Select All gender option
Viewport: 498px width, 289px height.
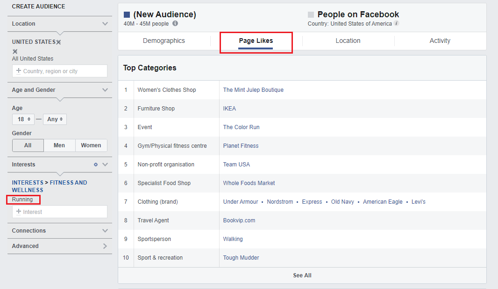click(x=28, y=145)
